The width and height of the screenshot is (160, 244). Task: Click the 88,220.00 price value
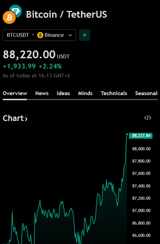point(29,55)
